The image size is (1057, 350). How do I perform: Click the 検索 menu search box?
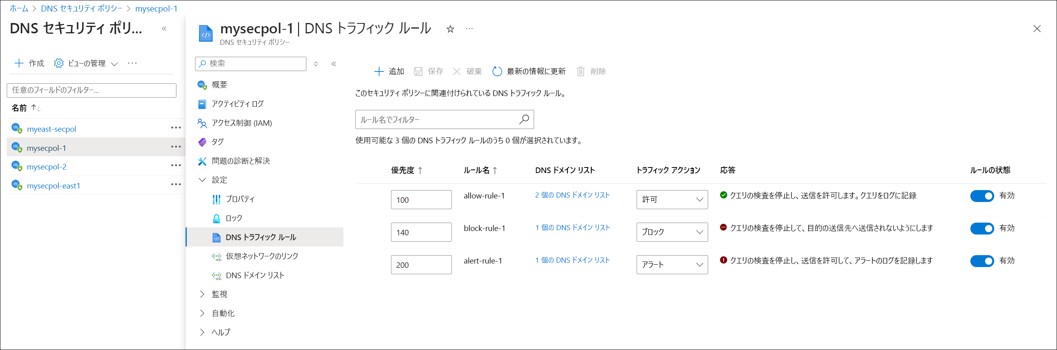coord(251,63)
